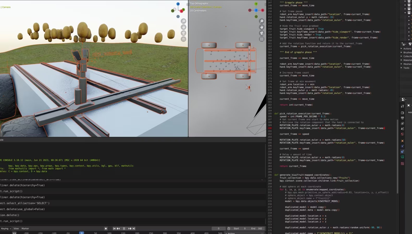Open the Keying dropdown in the timeline
This screenshot has height=234, width=412.
[x=6, y=229]
